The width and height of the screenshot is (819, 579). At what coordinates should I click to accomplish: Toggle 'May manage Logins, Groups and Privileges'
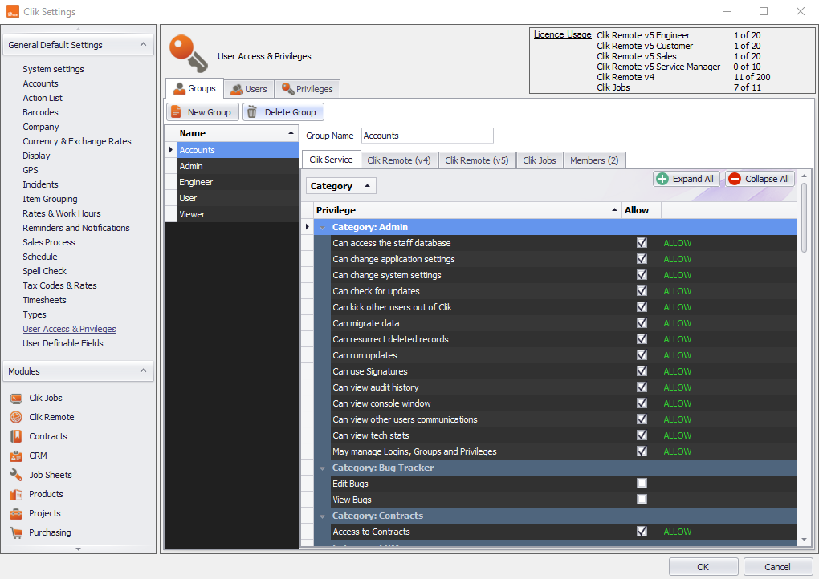pos(642,451)
